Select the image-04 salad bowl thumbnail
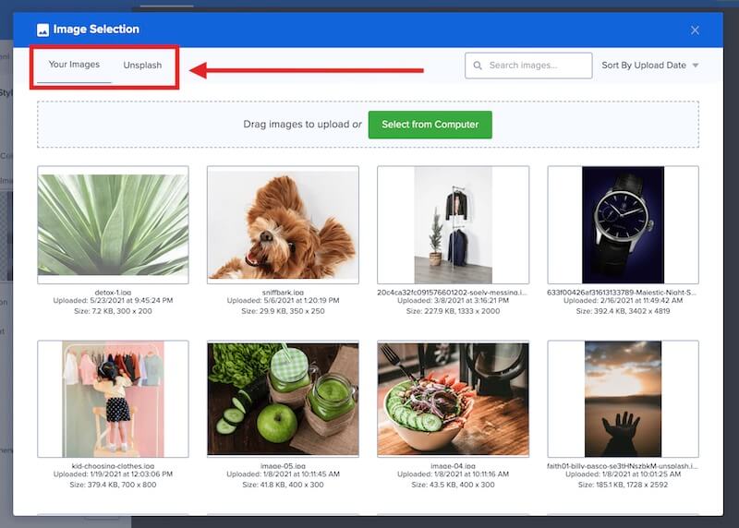 coord(453,399)
